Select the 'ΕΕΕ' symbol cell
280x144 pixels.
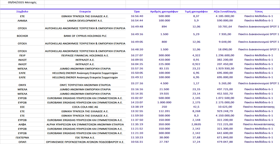[22, 107]
